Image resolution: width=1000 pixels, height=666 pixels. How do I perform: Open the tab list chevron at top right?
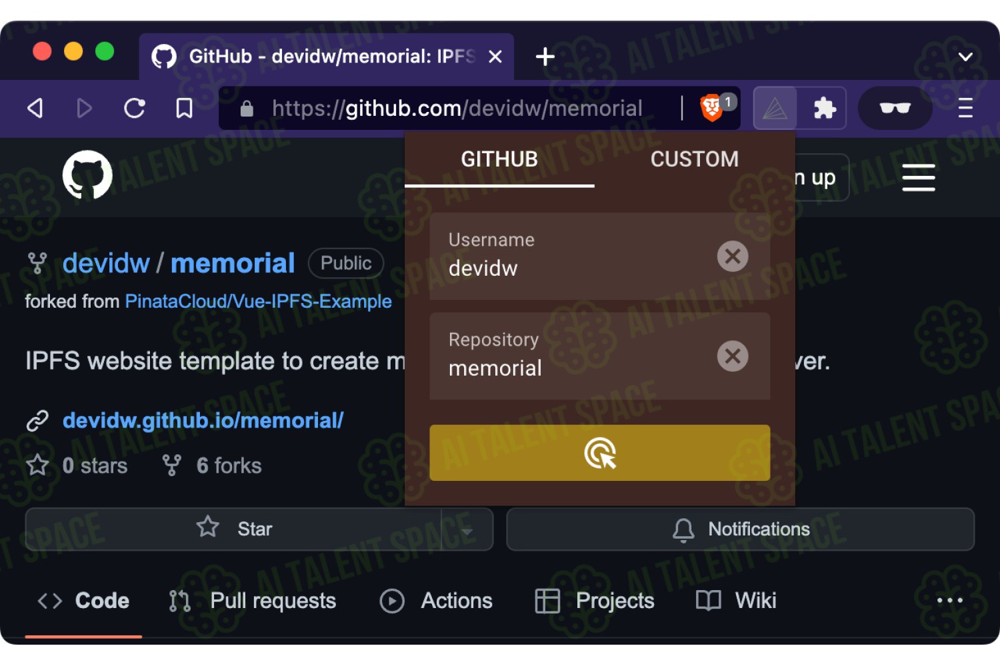tap(965, 57)
